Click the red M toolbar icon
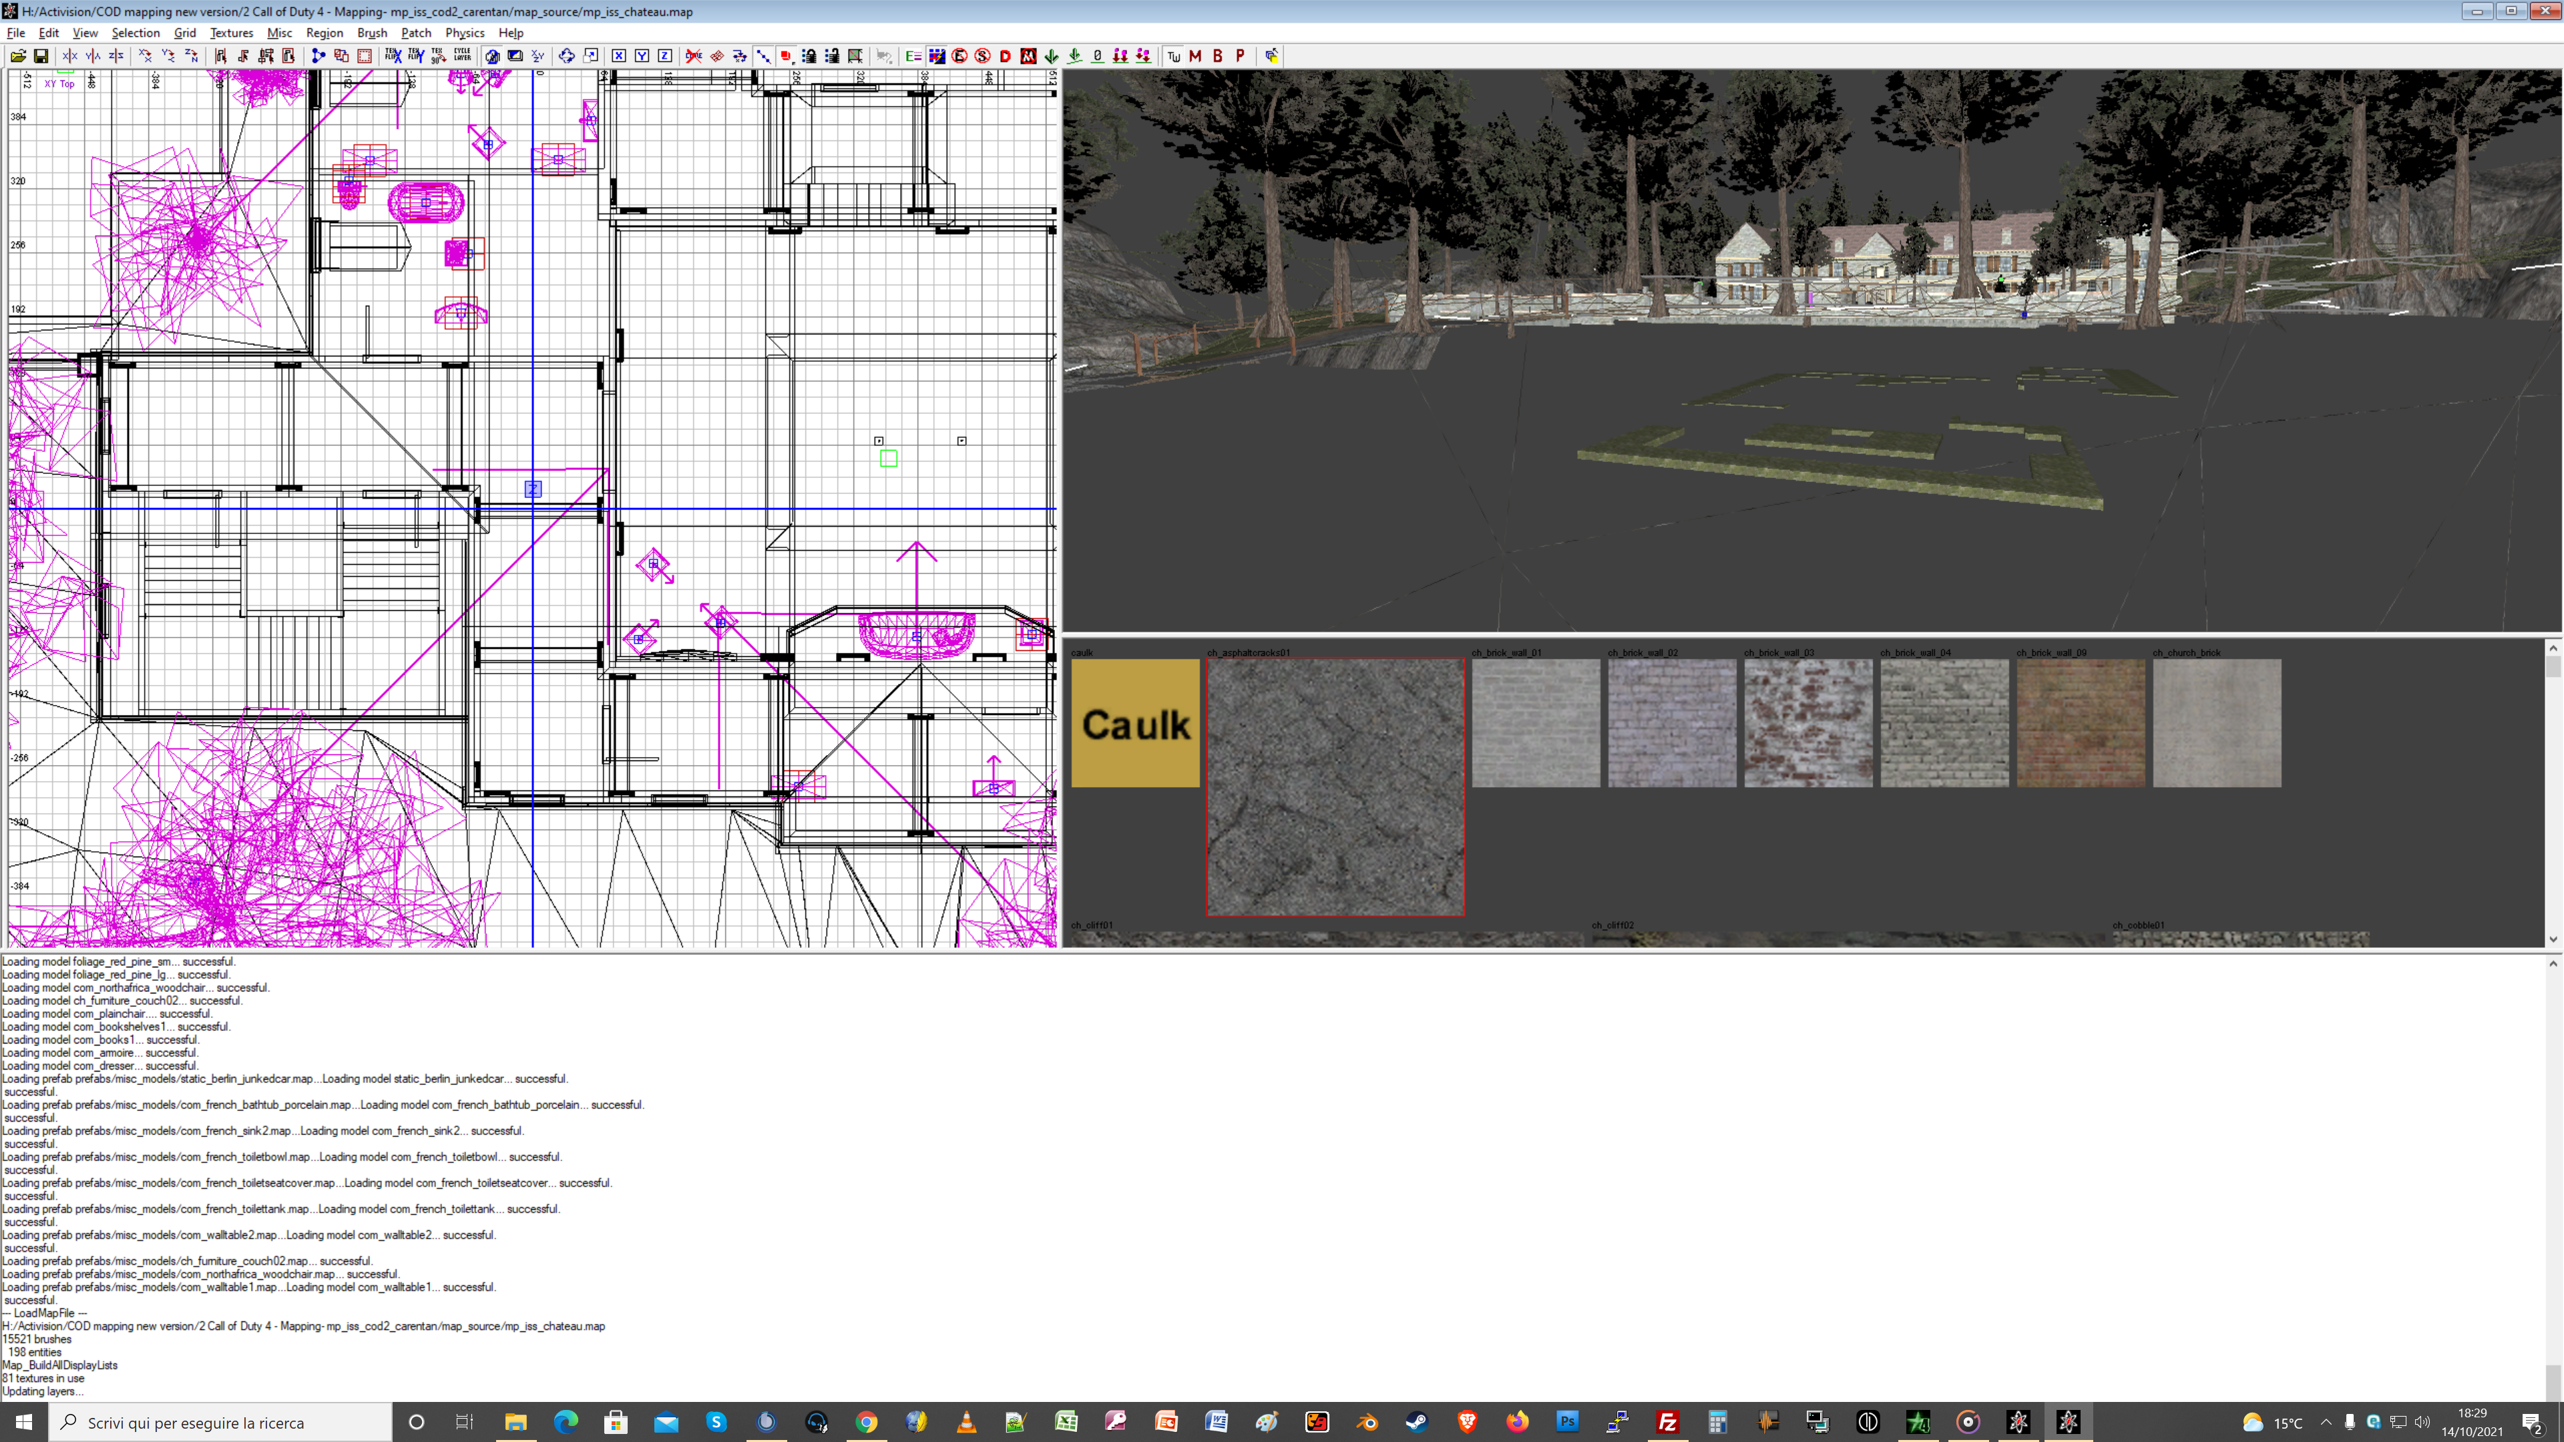The height and width of the screenshot is (1442, 2564). click(x=1195, y=55)
